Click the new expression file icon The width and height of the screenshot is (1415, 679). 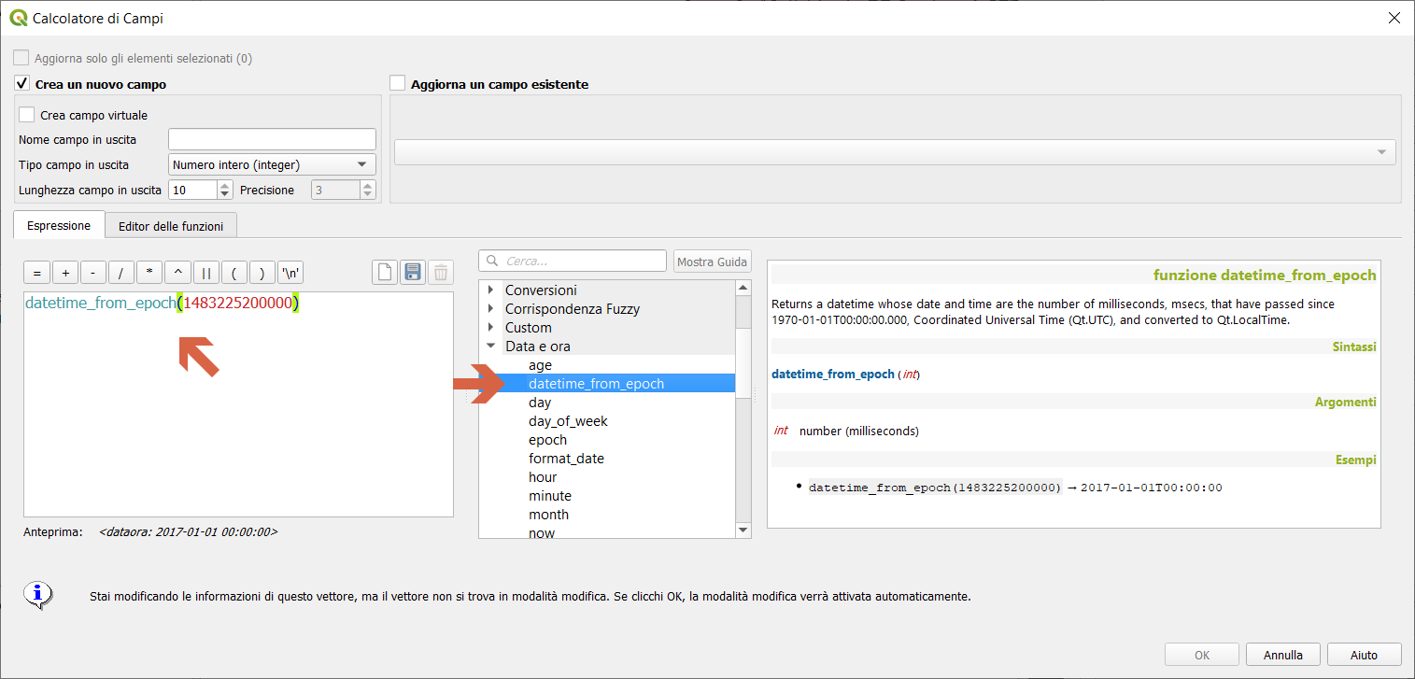point(384,272)
